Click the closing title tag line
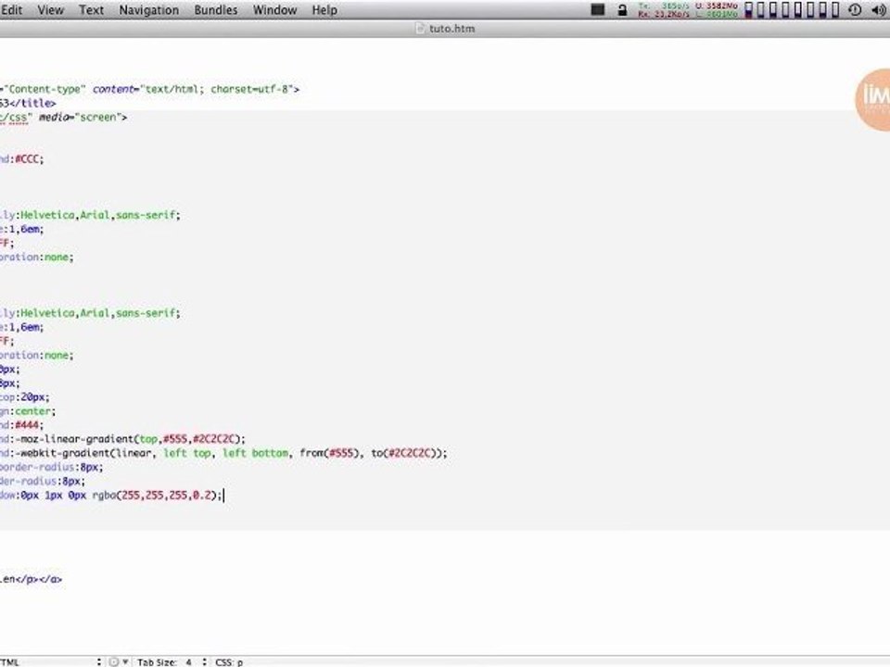890x667 pixels. 28,103
